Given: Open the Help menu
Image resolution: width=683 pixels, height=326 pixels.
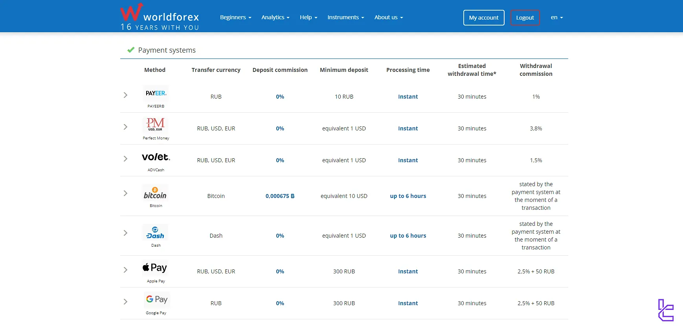Looking at the screenshot, I should coord(308,17).
